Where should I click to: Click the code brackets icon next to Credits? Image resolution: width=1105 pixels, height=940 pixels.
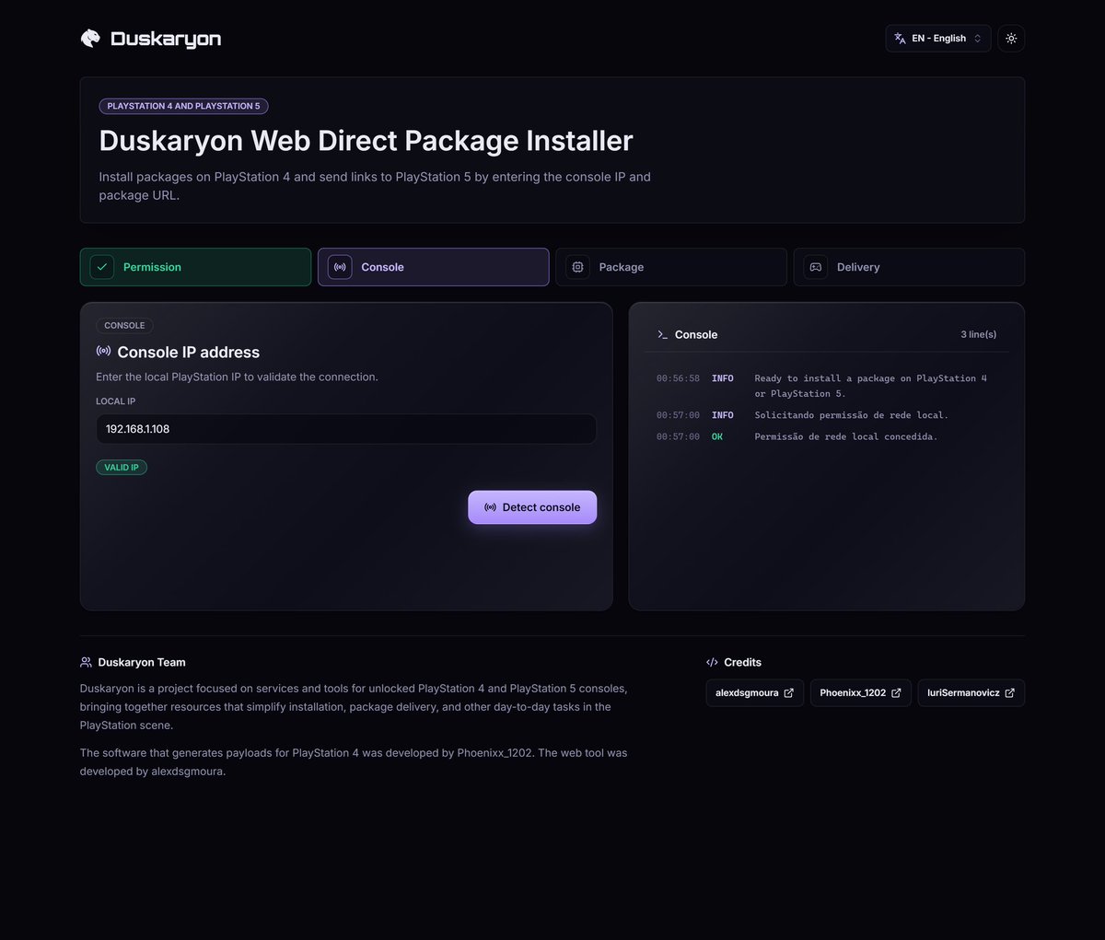click(x=712, y=663)
